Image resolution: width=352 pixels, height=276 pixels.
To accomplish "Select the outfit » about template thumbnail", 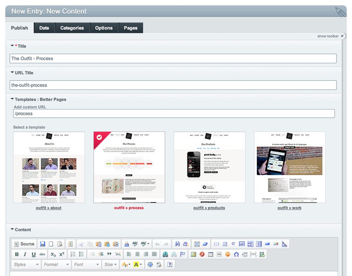I will click(x=49, y=167).
